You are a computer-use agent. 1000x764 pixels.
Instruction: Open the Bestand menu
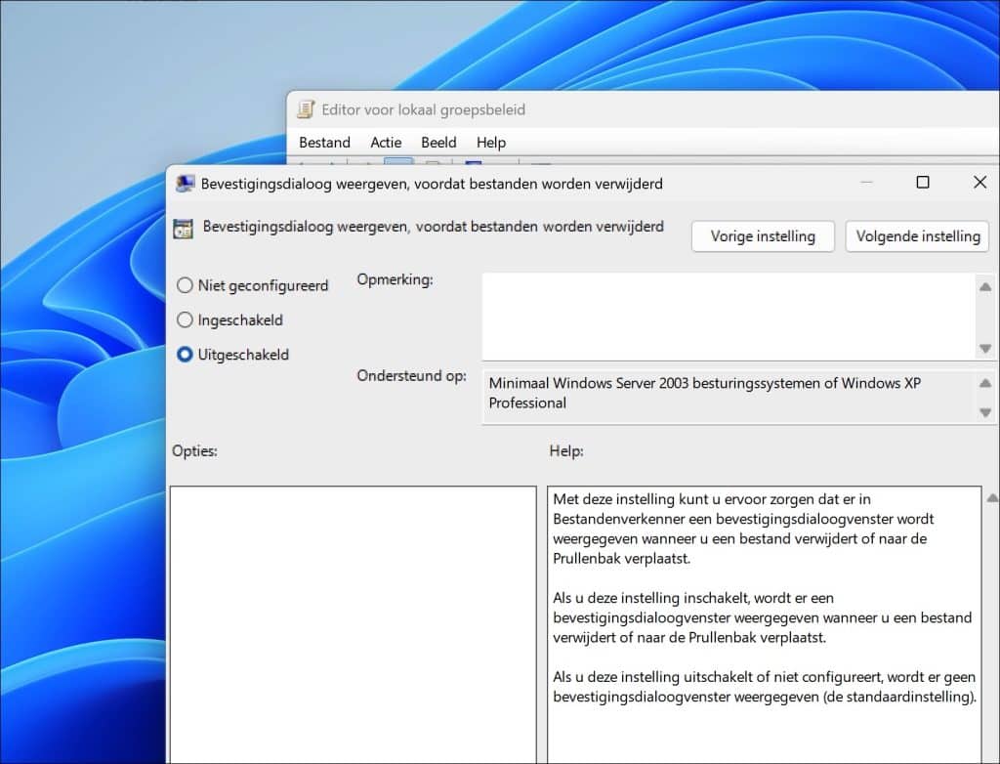pos(324,143)
